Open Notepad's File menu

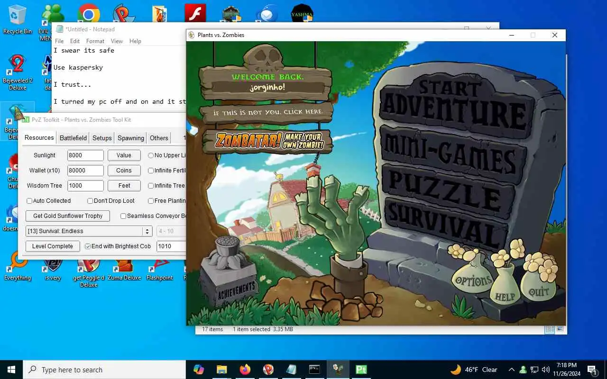[x=59, y=41]
